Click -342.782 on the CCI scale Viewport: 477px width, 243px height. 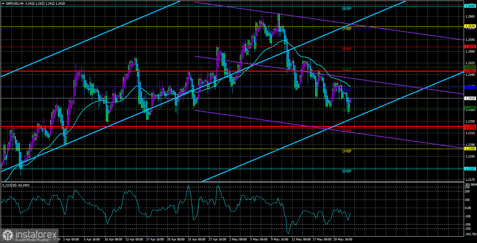471,234
